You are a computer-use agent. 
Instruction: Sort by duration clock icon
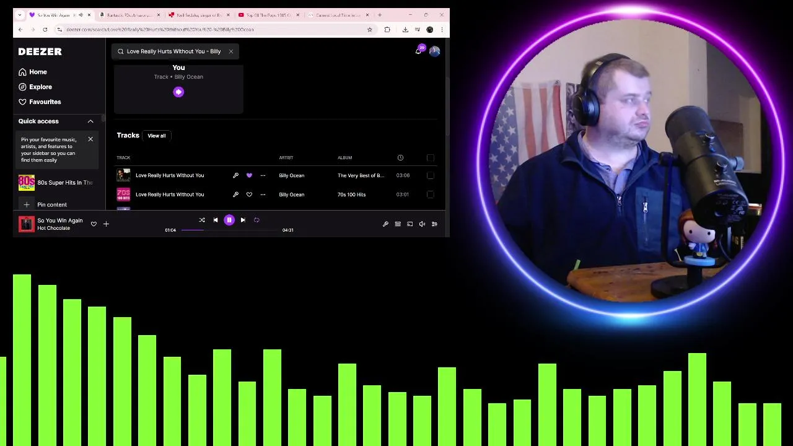(400, 158)
